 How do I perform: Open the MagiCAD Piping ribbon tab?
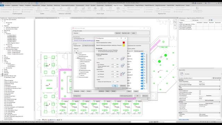[x=139, y=6]
